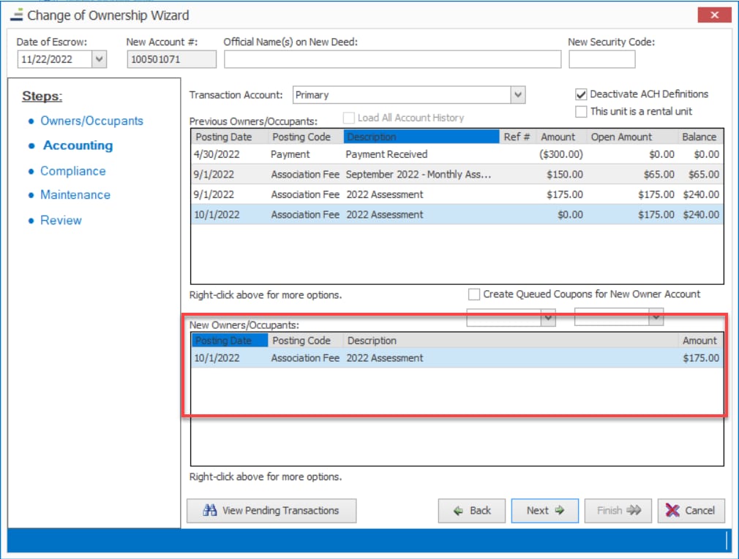The height and width of the screenshot is (559, 739).
Task: Sort previous owners by Balance column
Action: pyautogui.click(x=699, y=137)
